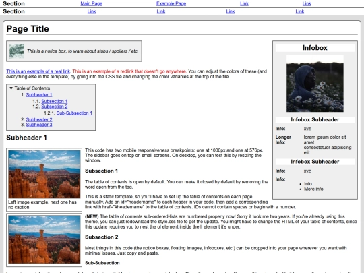This screenshot has width=364, height=273.
Task: Open the Main Page navigation link
Action: point(92,3)
